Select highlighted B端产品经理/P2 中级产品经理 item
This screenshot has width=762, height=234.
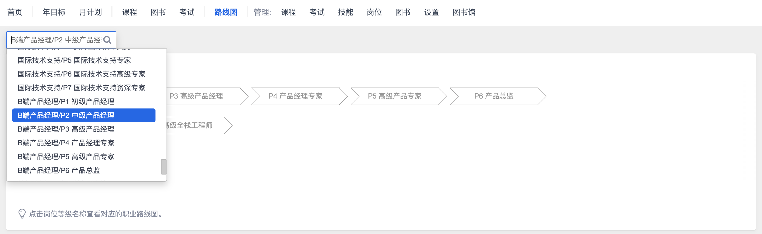[84, 115]
